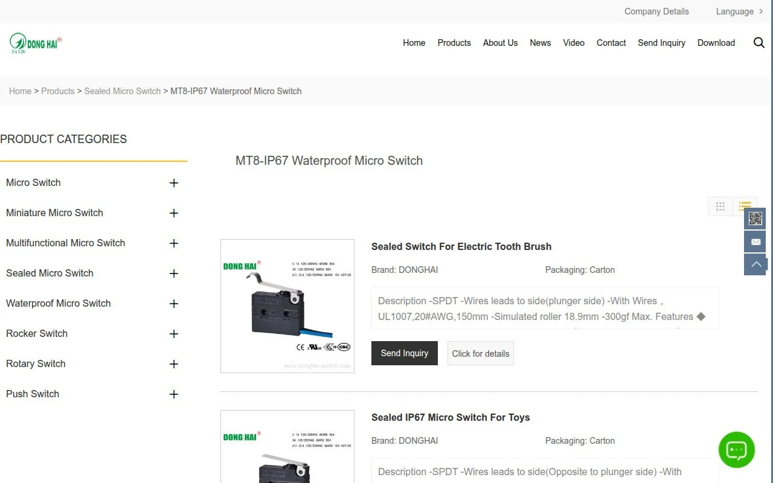The width and height of the screenshot is (773, 483).
Task: Send Inquiry for Electric Tooth Brush switch
Action: (x=405, y=353)
